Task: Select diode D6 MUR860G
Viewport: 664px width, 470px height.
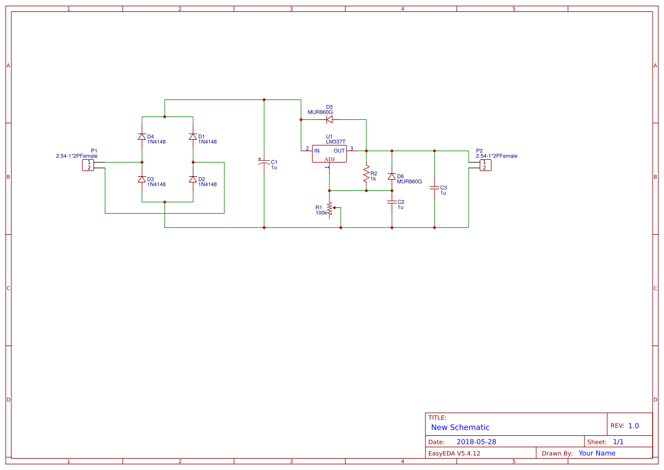Action: coord(392,177)
